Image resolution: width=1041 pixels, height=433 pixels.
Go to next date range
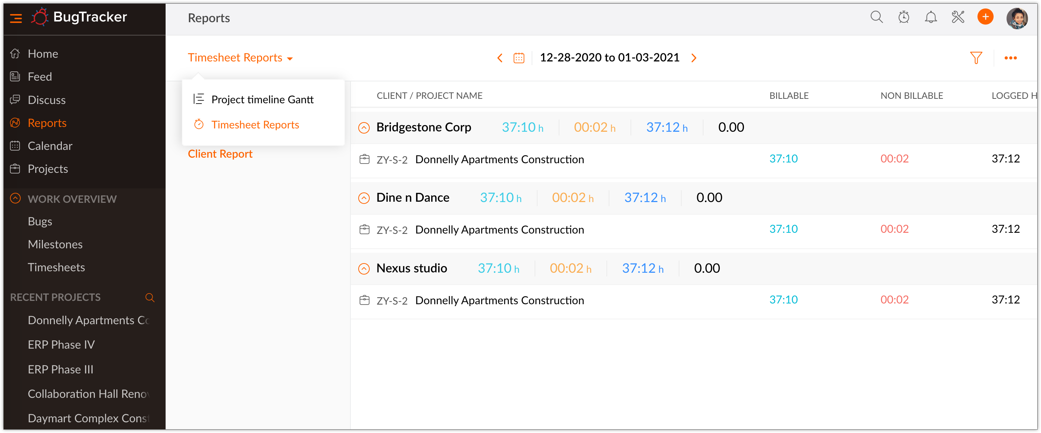[694, 58]
